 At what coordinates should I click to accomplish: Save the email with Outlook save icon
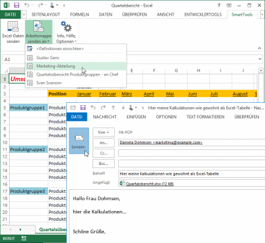pos(83,108)
